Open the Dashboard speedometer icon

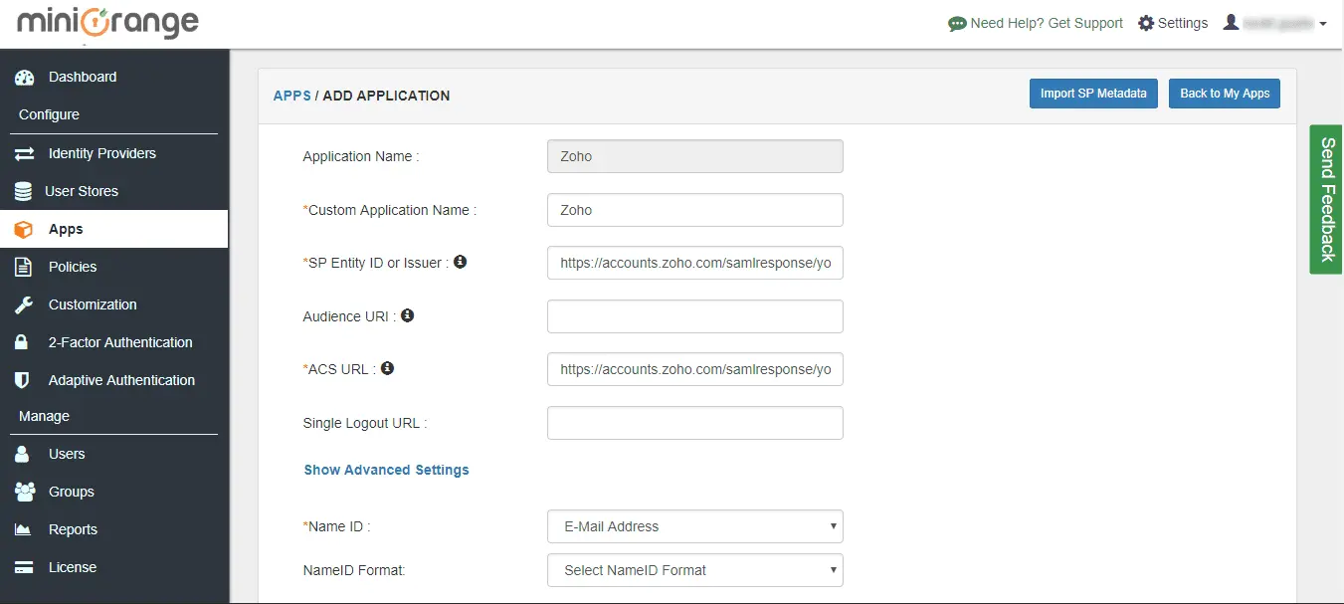24,77
